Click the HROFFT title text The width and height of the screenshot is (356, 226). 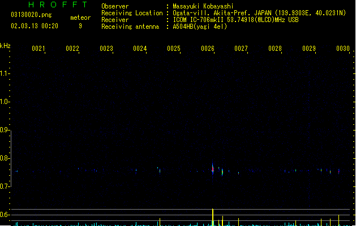point(58,5)
